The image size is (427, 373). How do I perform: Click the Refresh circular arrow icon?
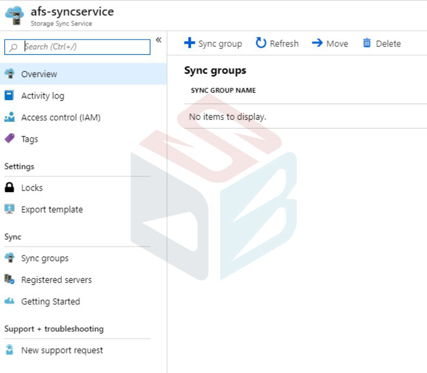(261, 43)
